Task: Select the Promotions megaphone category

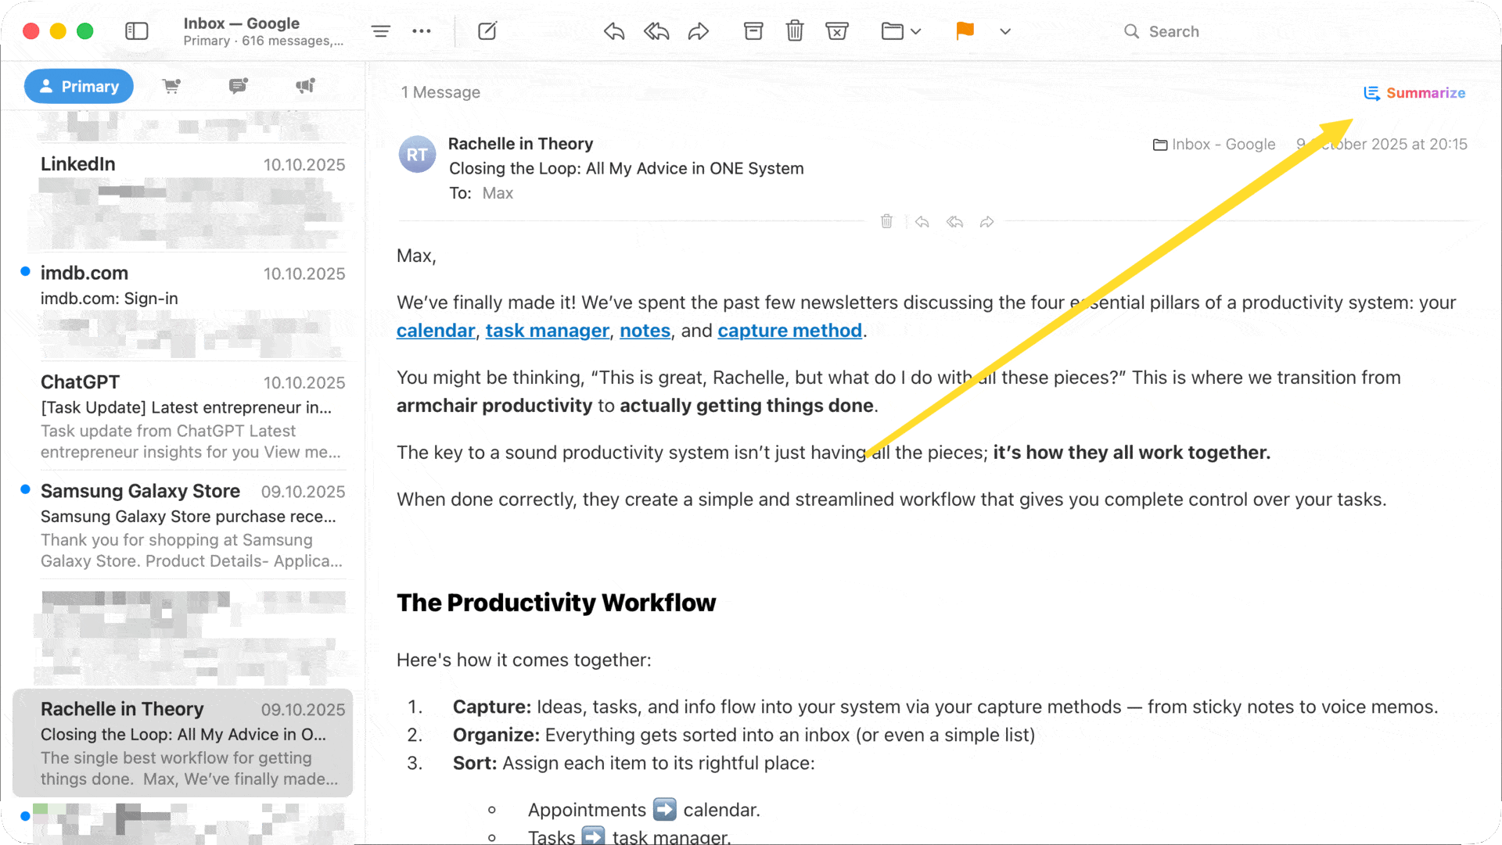Action: 305,86
